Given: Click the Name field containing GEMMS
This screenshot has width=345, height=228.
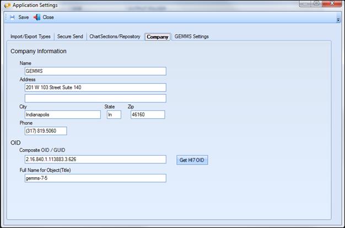Looking at the screenshot, I should pyautogui.click(x=95, y=71).
